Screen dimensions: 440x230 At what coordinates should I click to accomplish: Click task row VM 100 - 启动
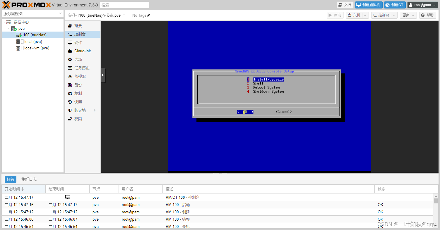(217, 205)
